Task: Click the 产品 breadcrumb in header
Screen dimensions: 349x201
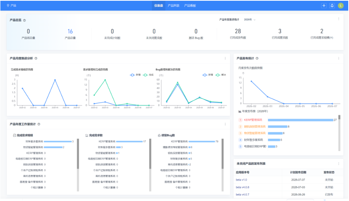Action: click(13, 5)
